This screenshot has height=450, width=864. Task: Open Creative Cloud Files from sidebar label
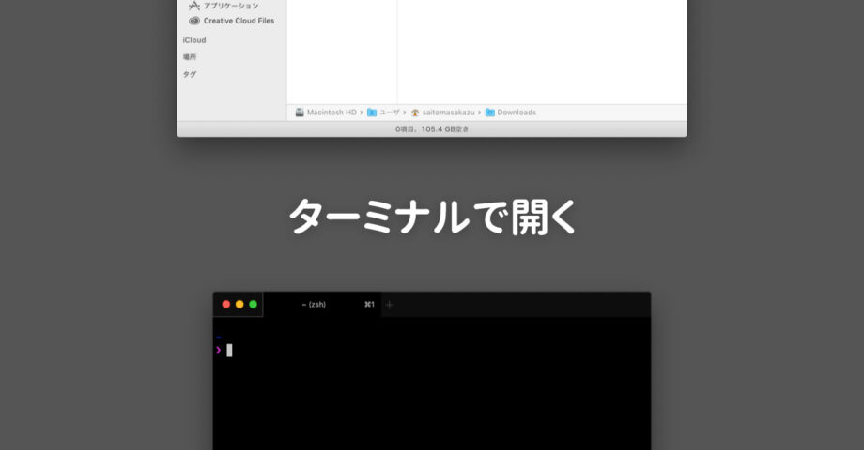(x=239, y=21)
